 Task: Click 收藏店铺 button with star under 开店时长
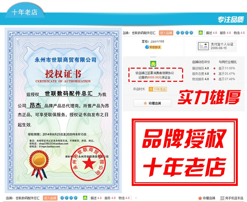[152, 103]
